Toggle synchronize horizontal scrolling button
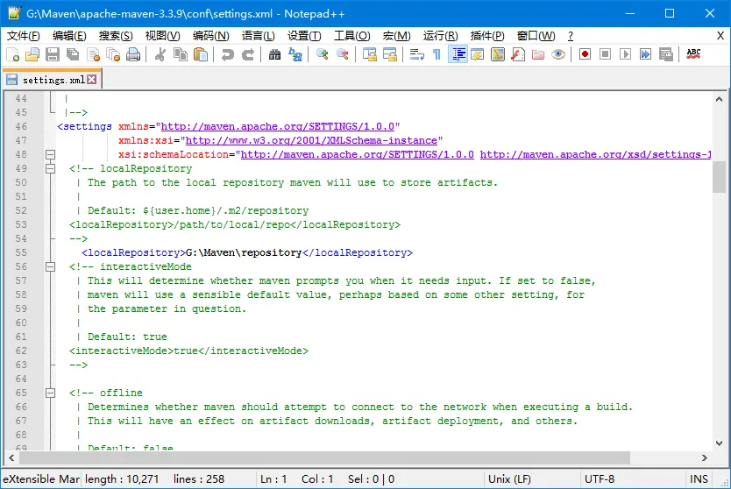731x489 pixels. (x=389, y=54)
